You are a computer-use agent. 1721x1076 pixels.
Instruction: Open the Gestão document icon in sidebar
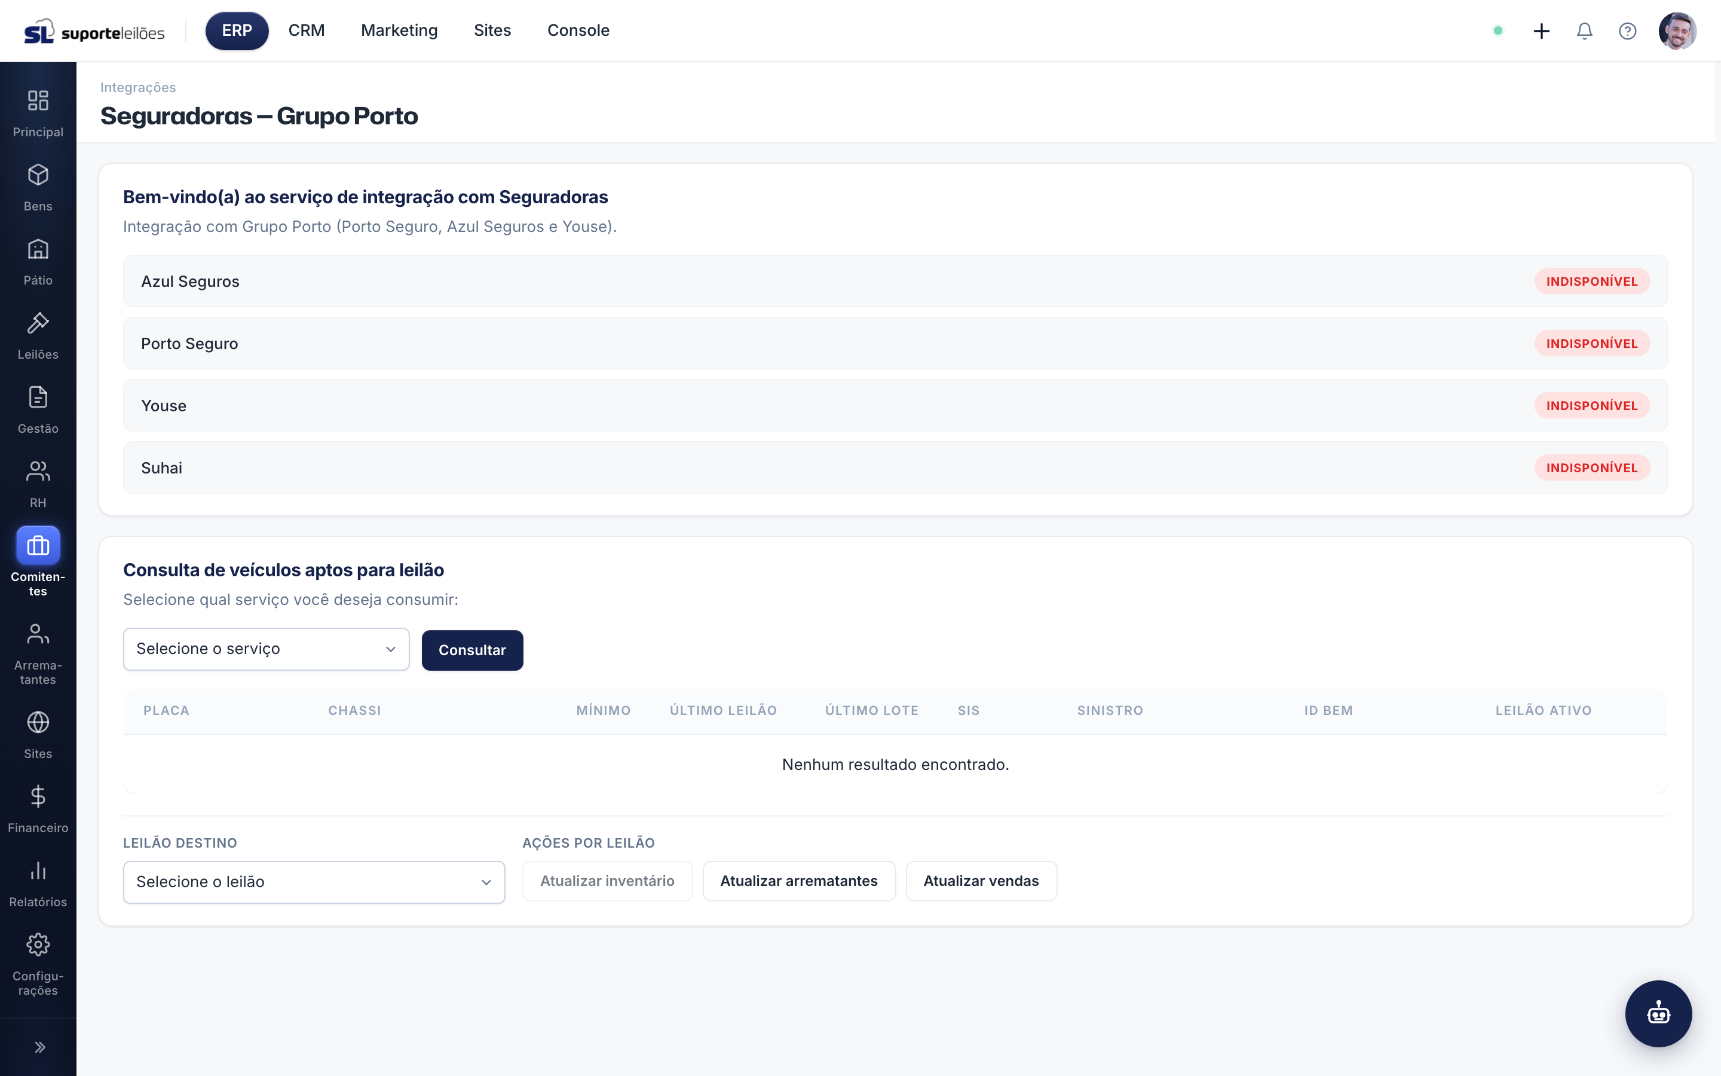(x=38, y=396)
